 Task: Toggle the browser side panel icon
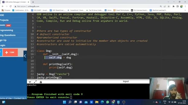177,6
